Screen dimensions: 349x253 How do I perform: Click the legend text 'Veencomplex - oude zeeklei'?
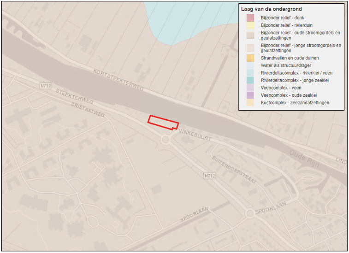(289, 95)
